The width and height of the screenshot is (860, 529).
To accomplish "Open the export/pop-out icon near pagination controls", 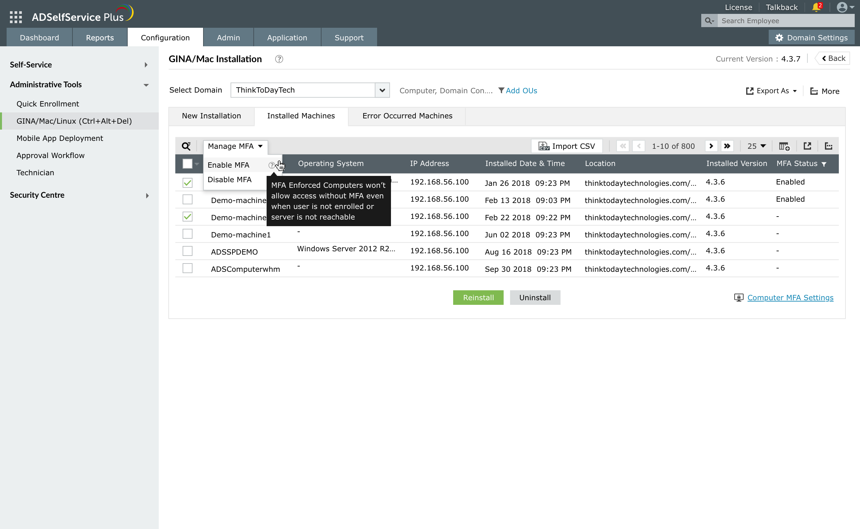I will click(x=807, y=146).
